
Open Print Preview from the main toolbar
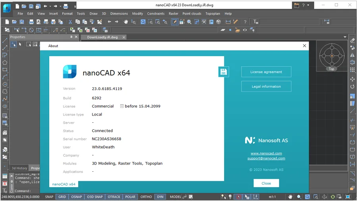(x=38, y=22)
